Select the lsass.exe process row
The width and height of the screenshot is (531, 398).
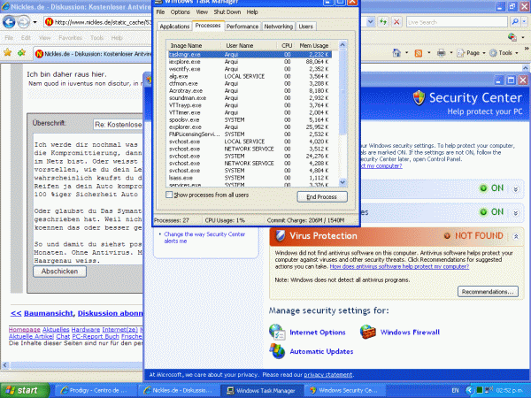[x=249, y=178]
